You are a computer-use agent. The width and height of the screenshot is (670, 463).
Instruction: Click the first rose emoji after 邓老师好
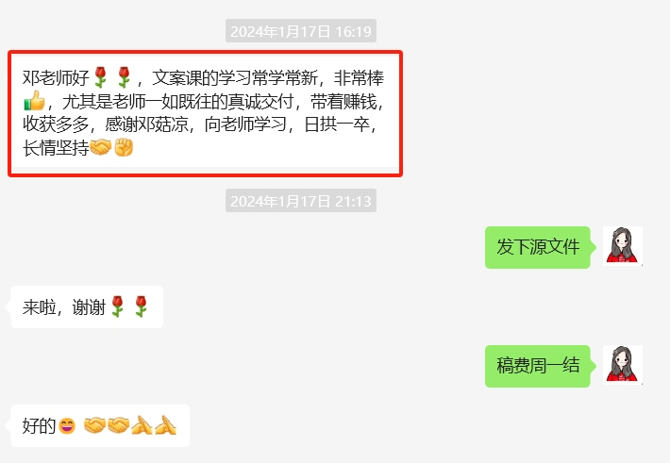coord(100,77)
